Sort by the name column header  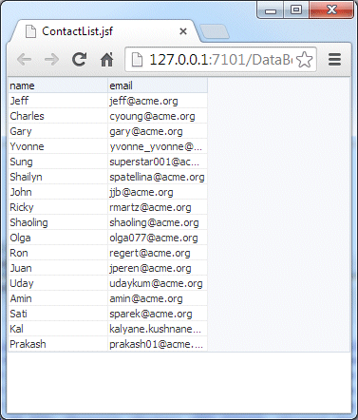tap(58, 86)
